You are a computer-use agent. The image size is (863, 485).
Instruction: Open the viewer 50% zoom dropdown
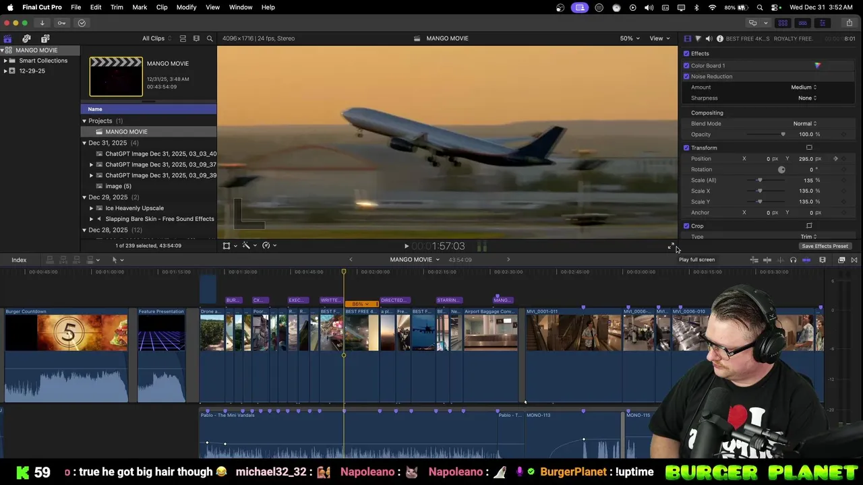tap(630, 38)
